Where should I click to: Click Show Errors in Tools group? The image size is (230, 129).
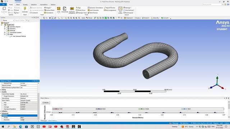coord(80,10)
